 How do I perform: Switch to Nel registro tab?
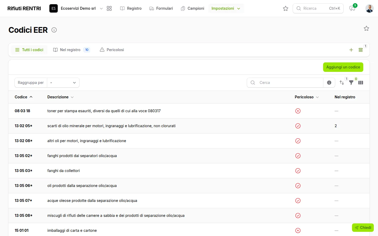[71, 50]
